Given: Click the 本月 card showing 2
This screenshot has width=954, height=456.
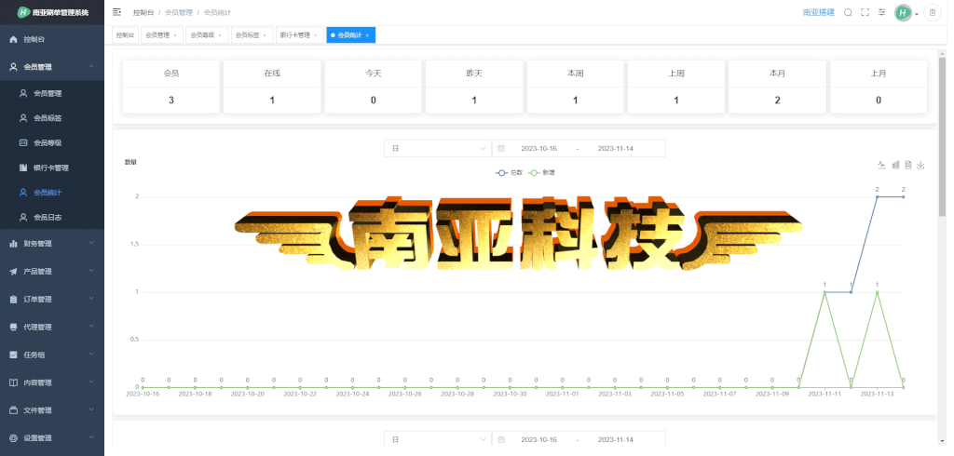Looking at the screenshot, I should [777, 87].
